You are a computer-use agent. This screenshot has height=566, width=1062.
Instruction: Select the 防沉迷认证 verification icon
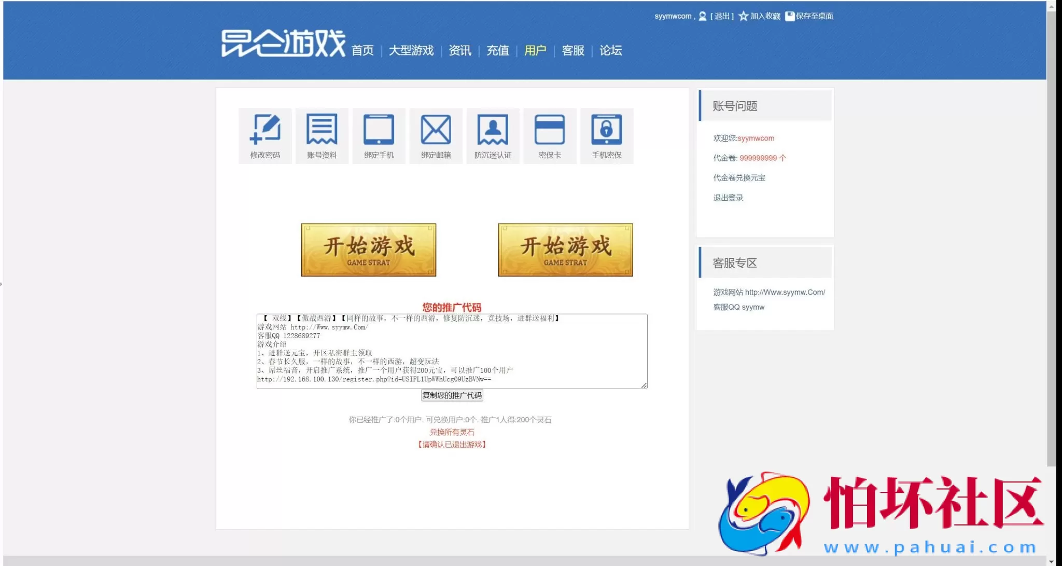[493, 136]
